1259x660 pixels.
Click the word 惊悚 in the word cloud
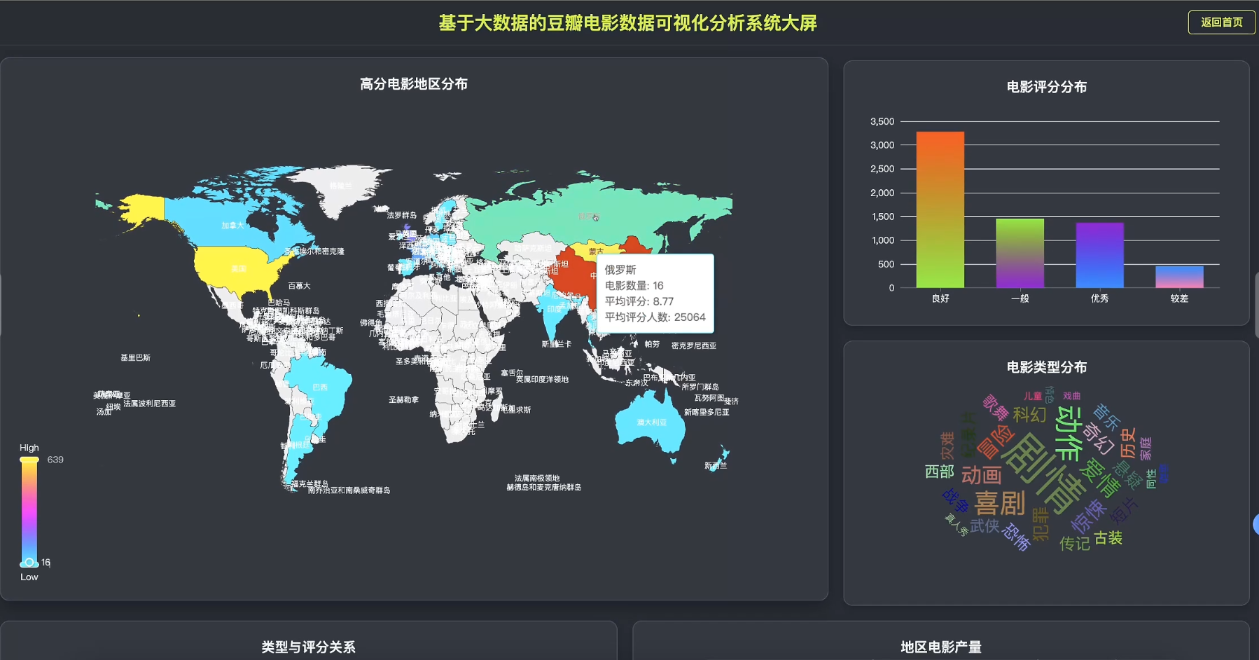1087,516
